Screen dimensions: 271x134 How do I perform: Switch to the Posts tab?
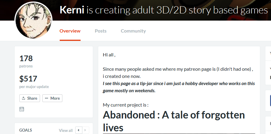tap(101, 31)
